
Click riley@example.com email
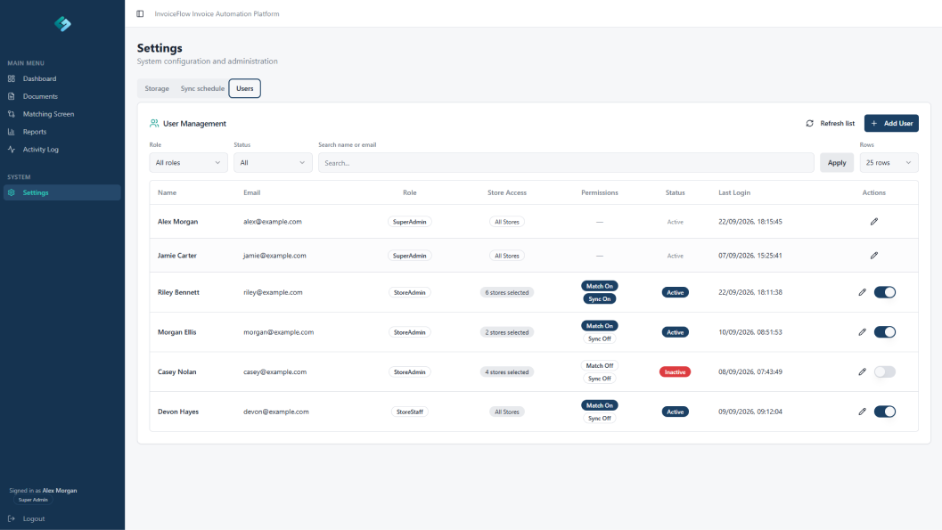click(x=273, y=292)
